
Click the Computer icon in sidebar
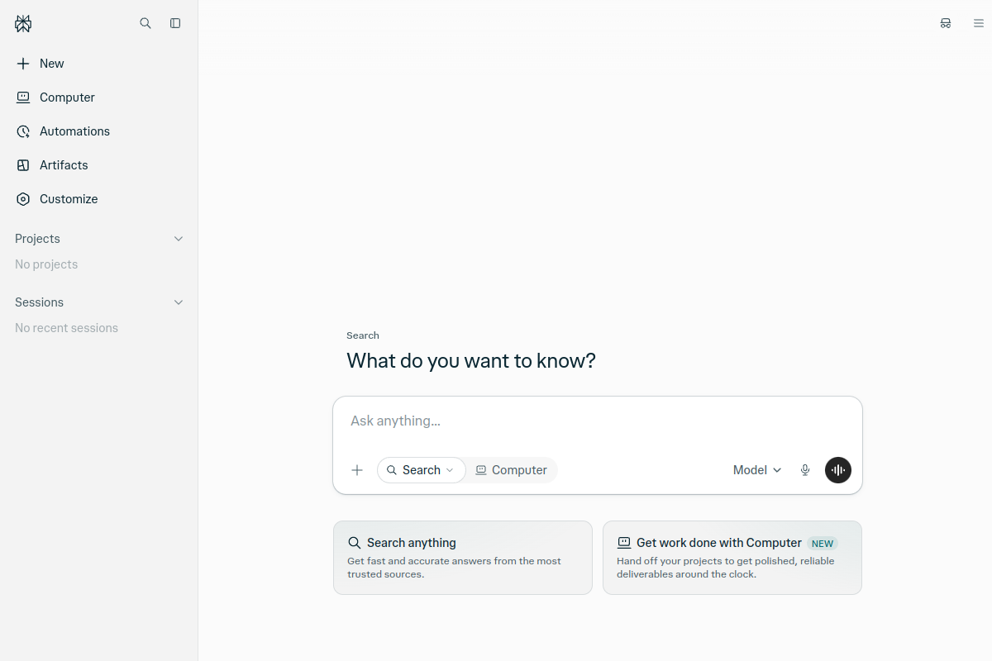[x=23, y=97]
